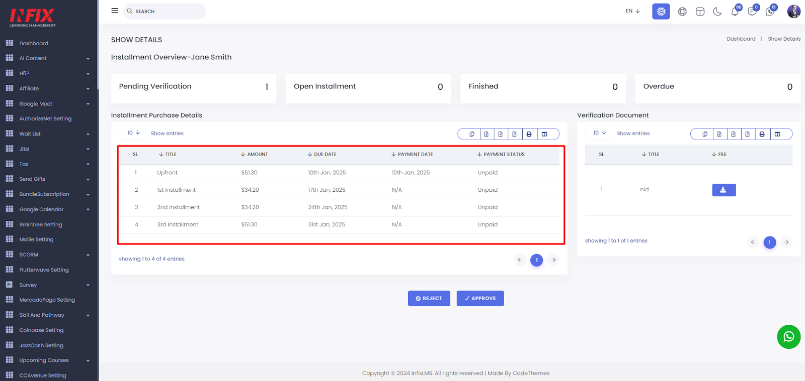Viewport: 805px width, 381px height.
Task: Click the Reject button
Action: click(429, 298)
